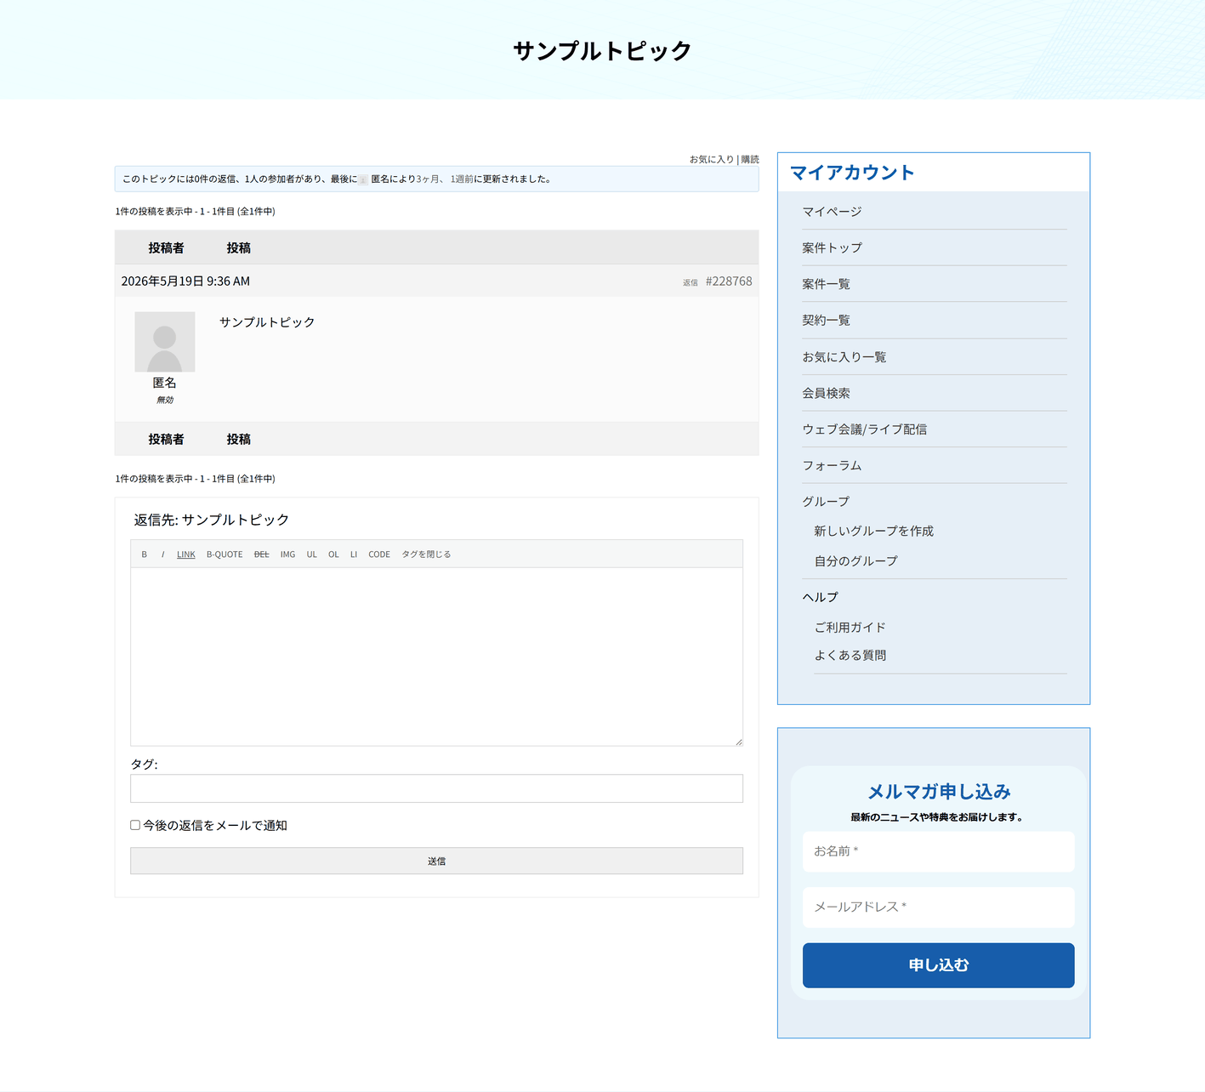Enable 今後の返信をメールで通知 checkbox
This screenshot has width=1205, height=1092.
[135, 825]
